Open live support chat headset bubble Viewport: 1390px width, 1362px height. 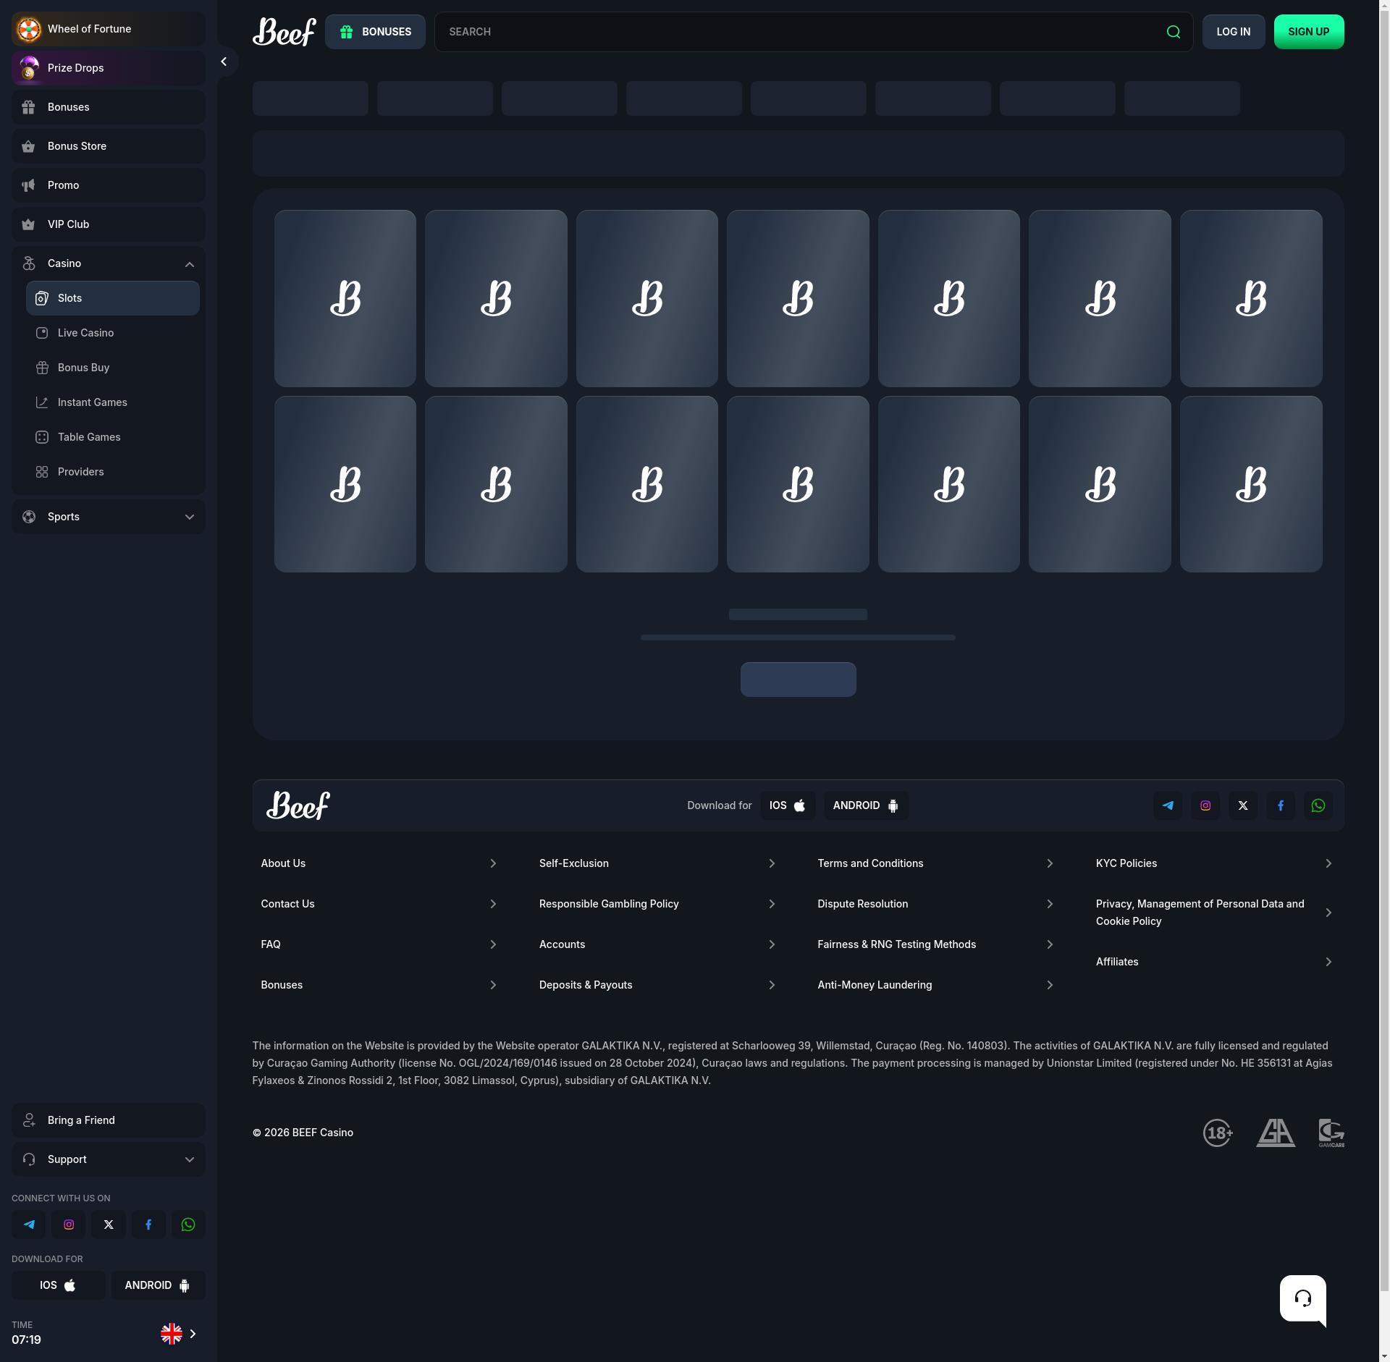tap(1302, 1298)
